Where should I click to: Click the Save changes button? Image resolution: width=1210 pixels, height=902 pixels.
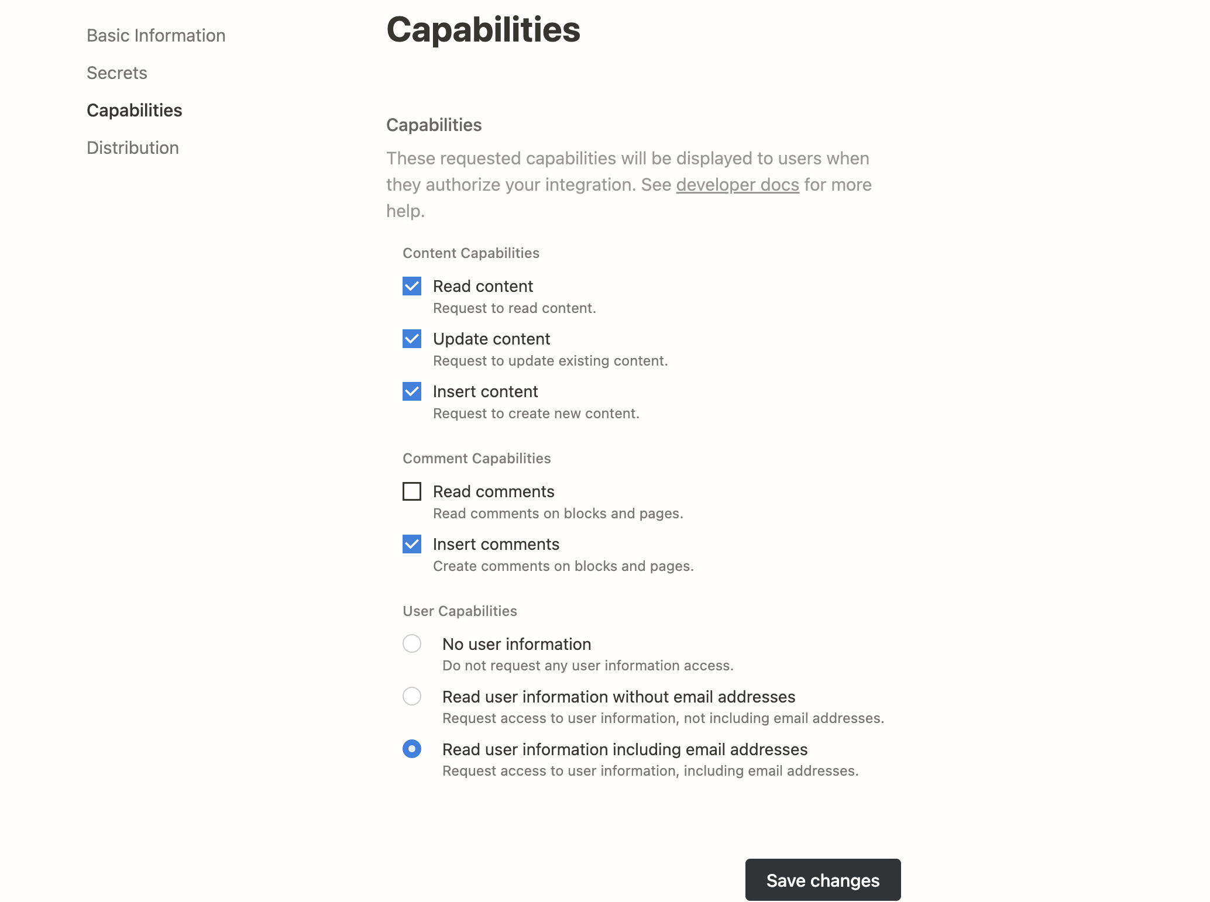coord(822,879)
